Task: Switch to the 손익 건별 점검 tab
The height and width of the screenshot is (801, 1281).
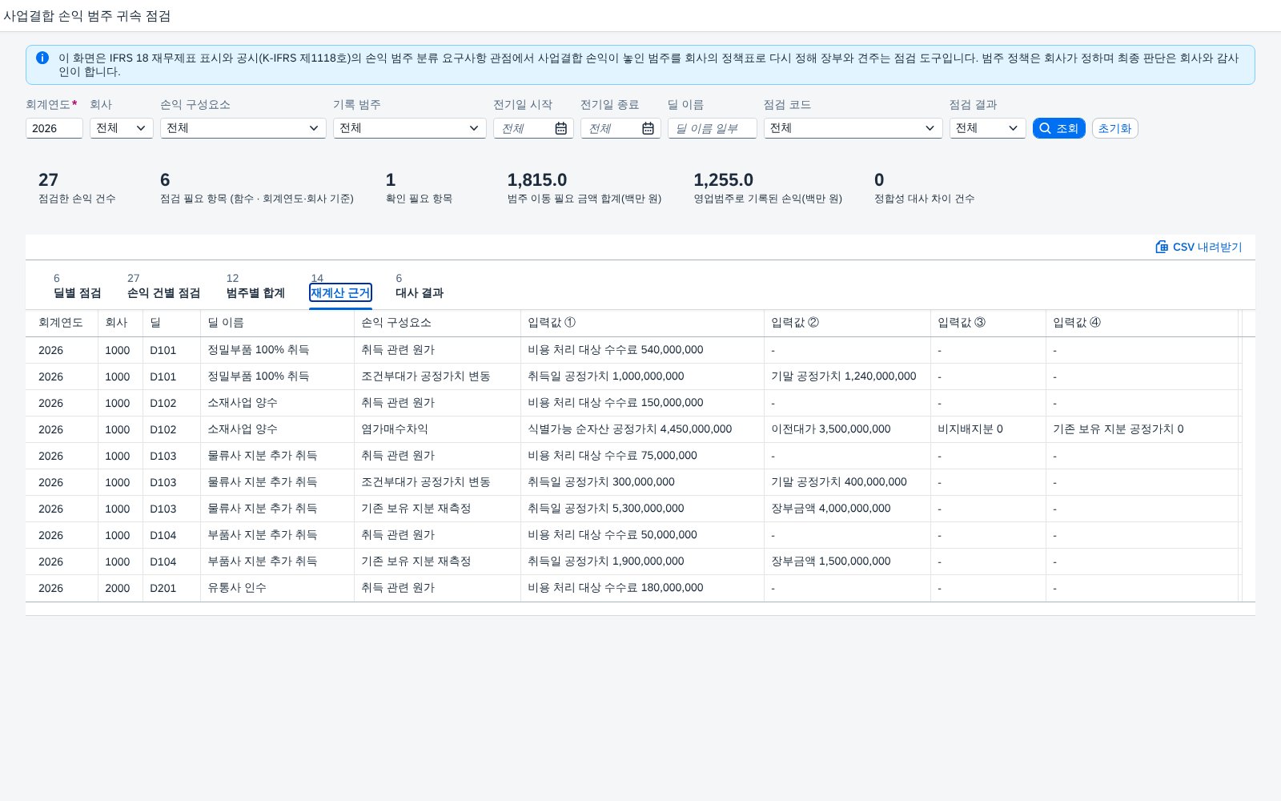Action: [163, 293]
